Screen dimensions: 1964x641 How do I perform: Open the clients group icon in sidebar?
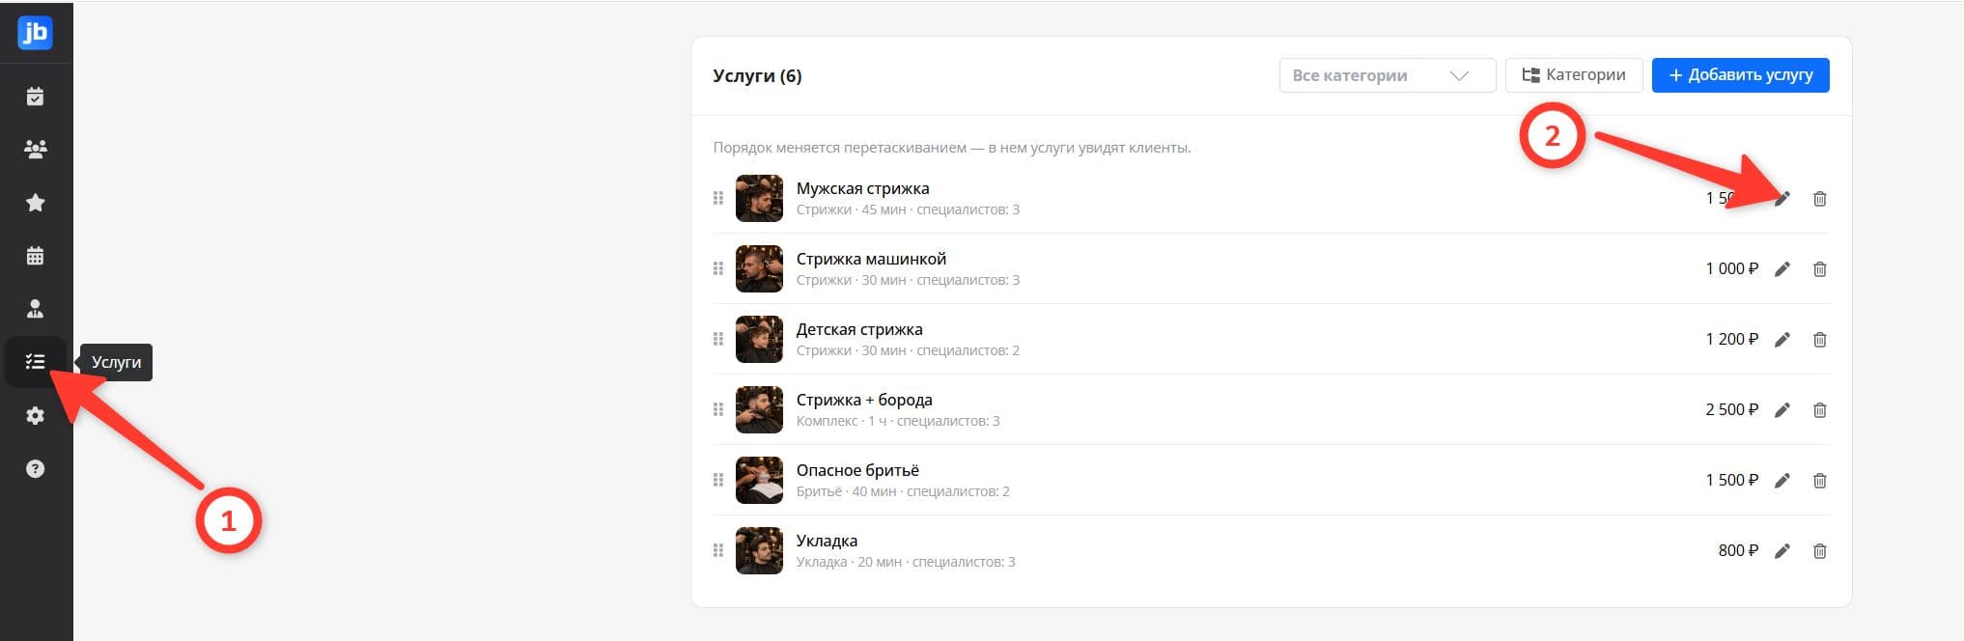pos(35,149)
